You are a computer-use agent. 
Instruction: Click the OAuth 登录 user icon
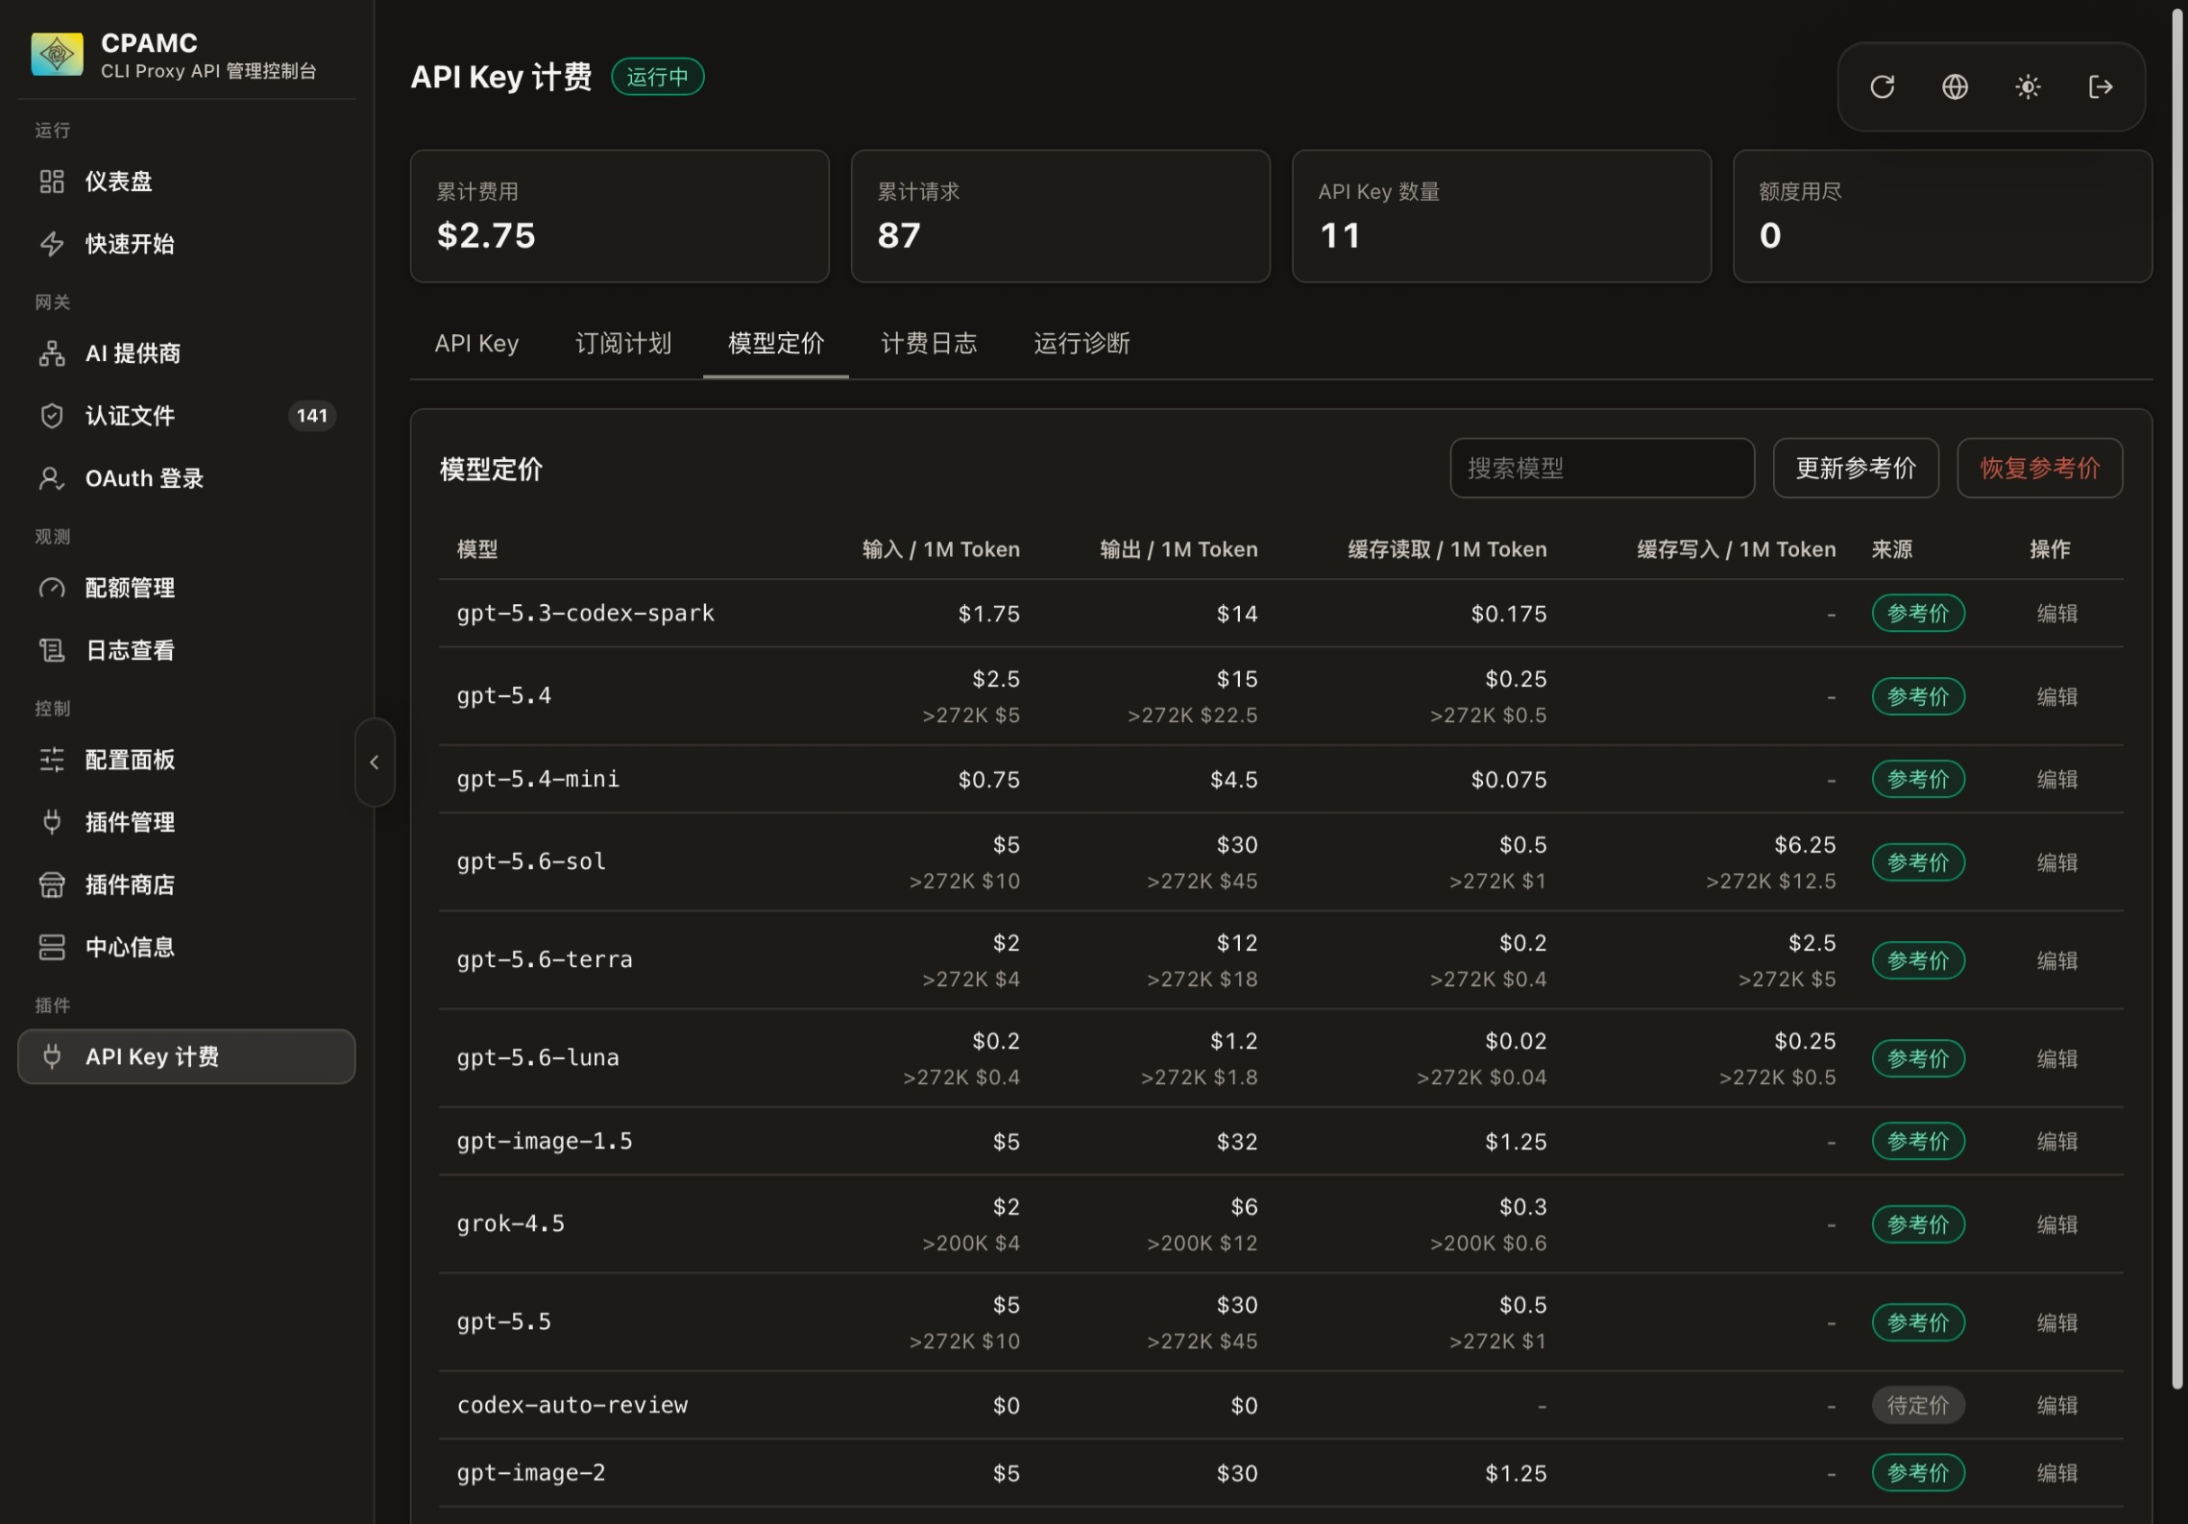(52, 478)
